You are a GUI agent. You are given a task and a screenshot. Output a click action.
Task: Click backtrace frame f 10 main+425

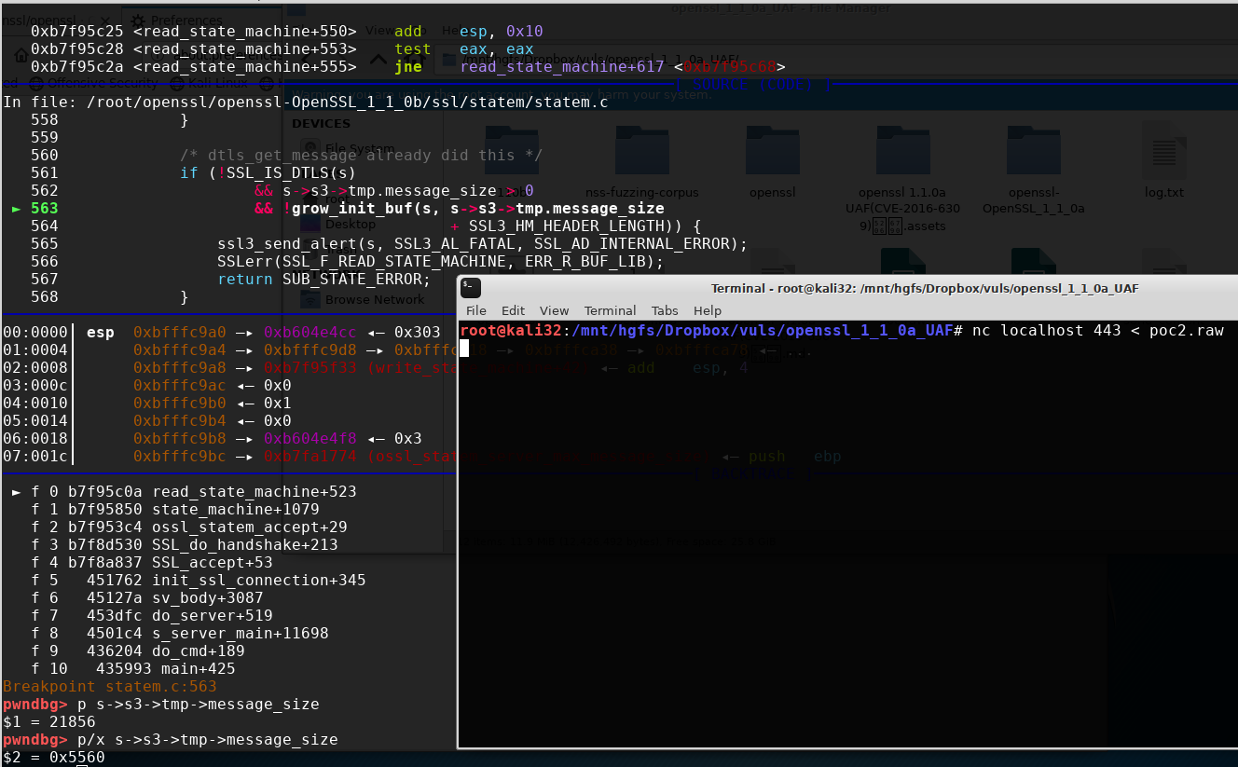click(x=133, y=668)
